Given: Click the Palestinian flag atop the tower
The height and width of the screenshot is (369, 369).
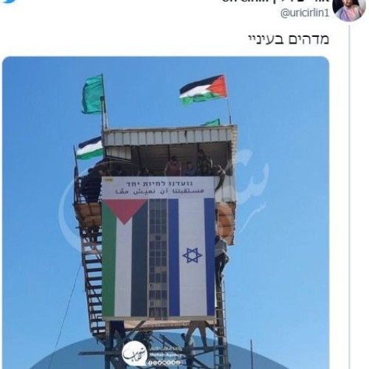Looking at the screenshot, I should (x=204, y=89).
